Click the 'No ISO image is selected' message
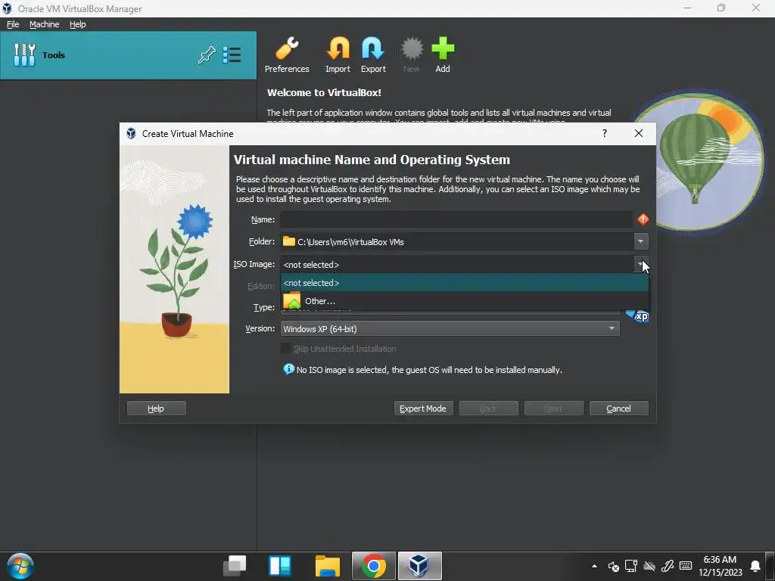This screenshot has height=581, width=775. click(429, 370)
